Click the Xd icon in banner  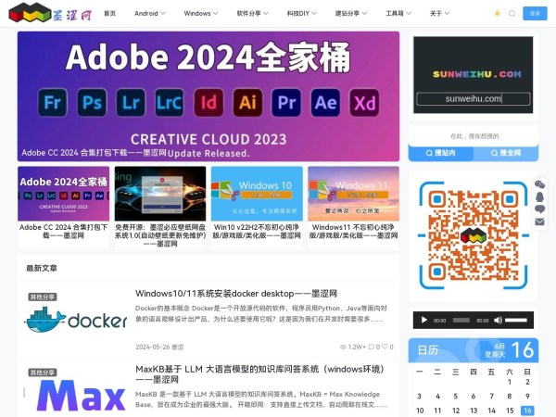(x=364, y=103)
